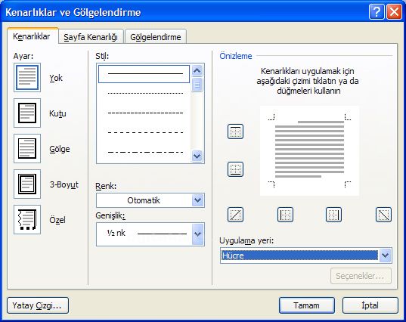The width and height of the screenshot is (406, 322).
Task: Expand the Uygulama yeri dropdown arrow
Action: (386, 255)
